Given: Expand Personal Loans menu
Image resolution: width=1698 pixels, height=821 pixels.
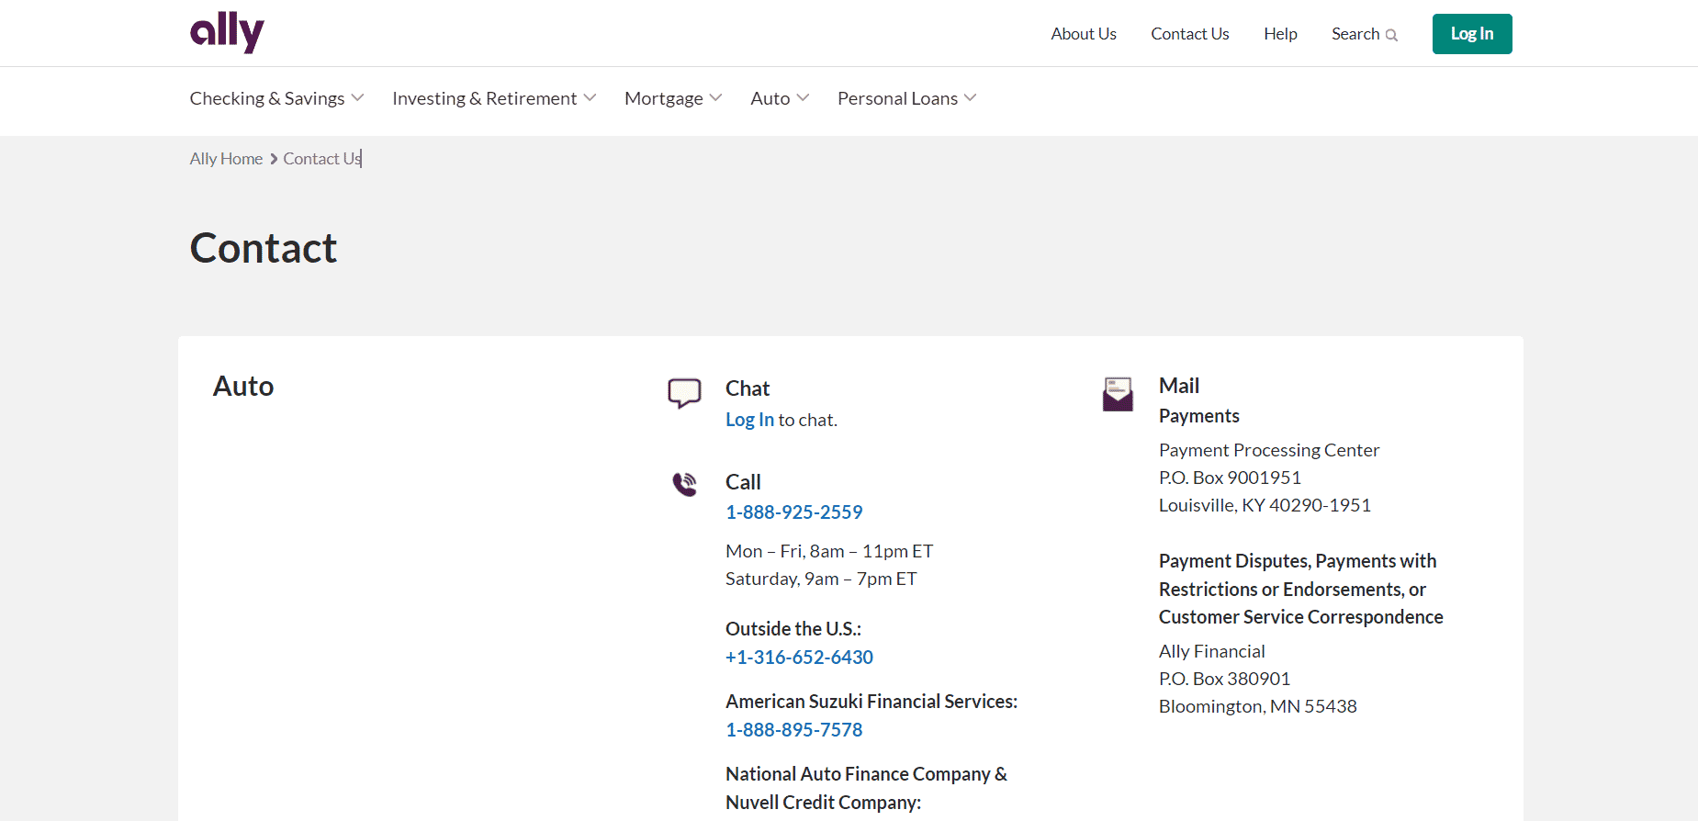Looking at the screenshot, I should coord(906,98).
